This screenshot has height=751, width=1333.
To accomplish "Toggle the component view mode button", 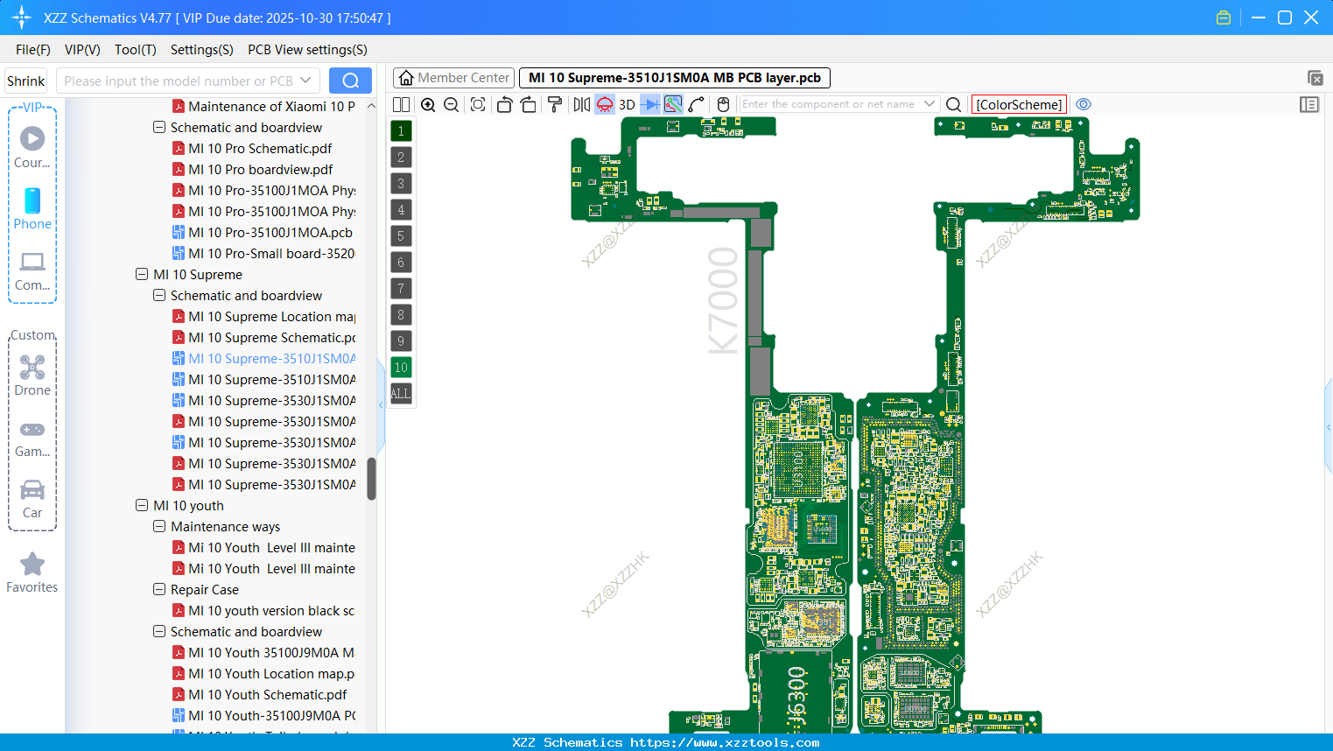I will point(605,104).
